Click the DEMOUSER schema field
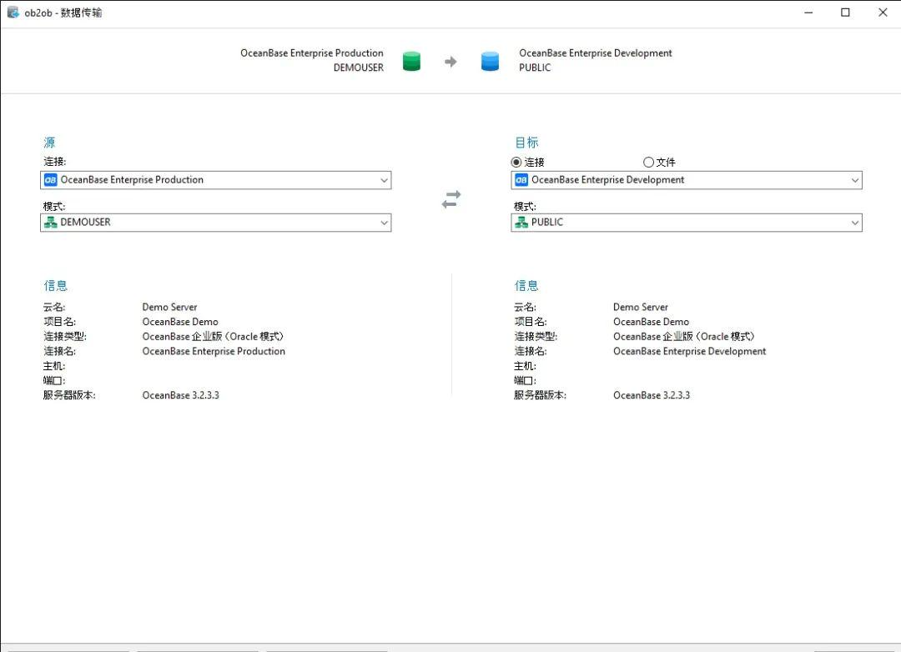This screenshot has height=652, width=901. click(215, 223)
